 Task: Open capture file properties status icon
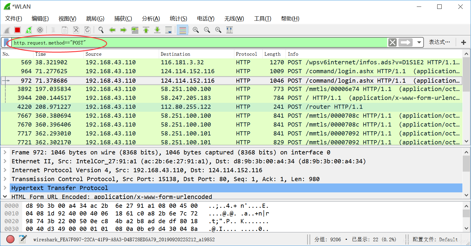23,239
